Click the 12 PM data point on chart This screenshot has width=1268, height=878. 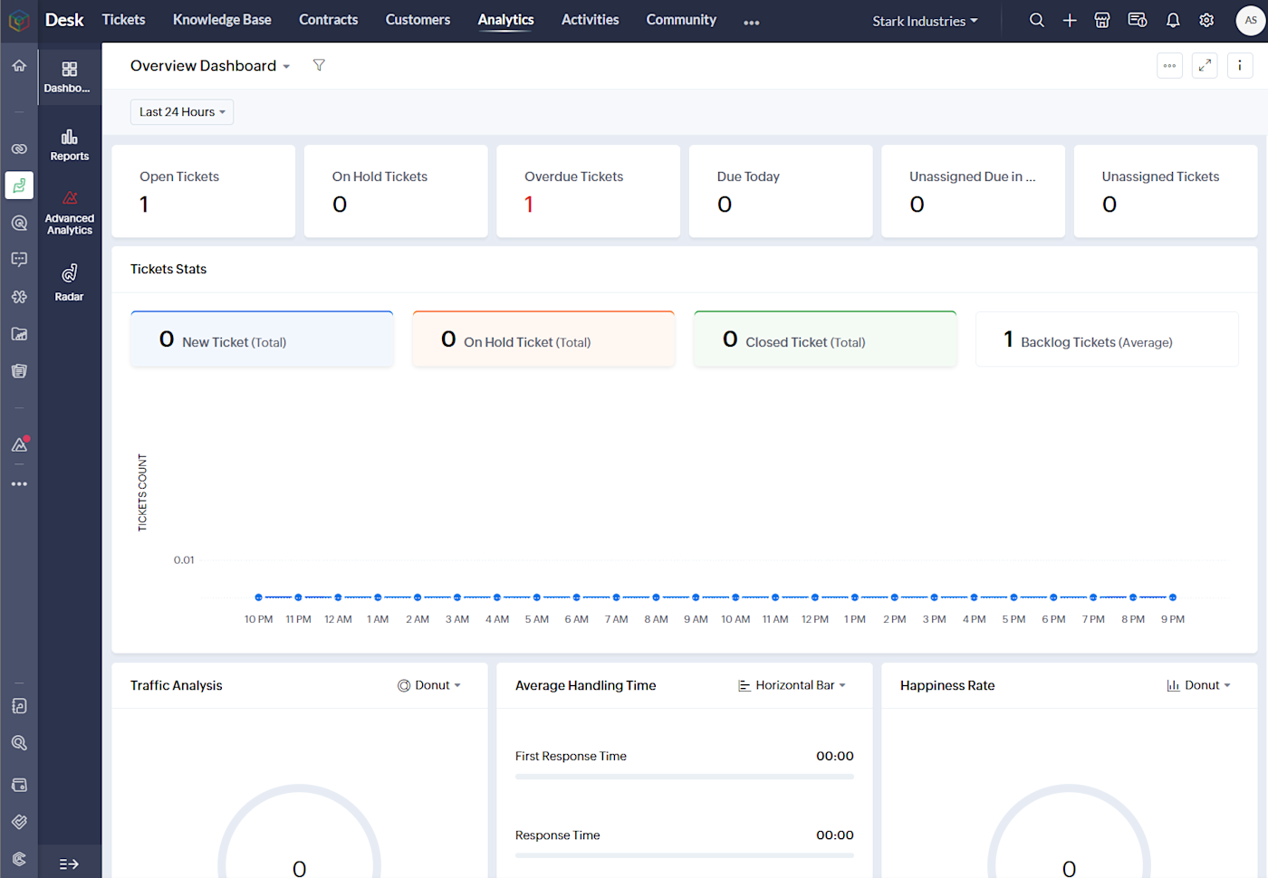815,597
